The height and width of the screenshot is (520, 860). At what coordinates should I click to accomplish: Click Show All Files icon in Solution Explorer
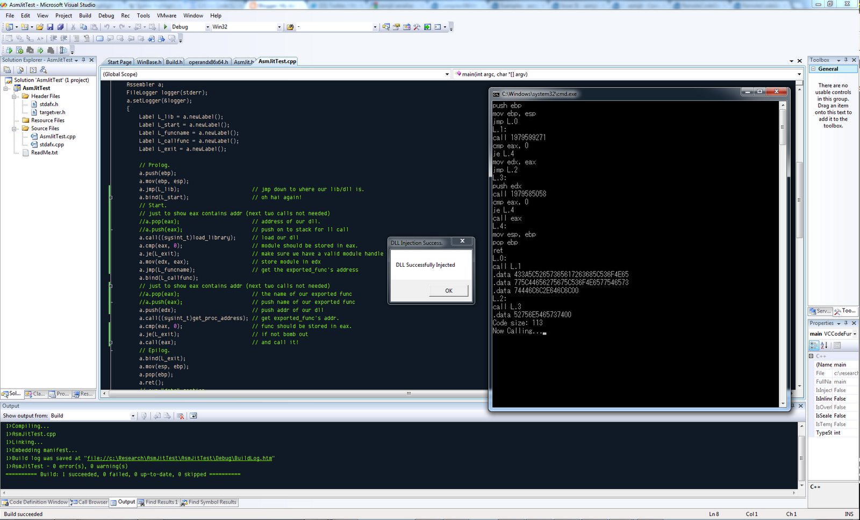point(20,70)
